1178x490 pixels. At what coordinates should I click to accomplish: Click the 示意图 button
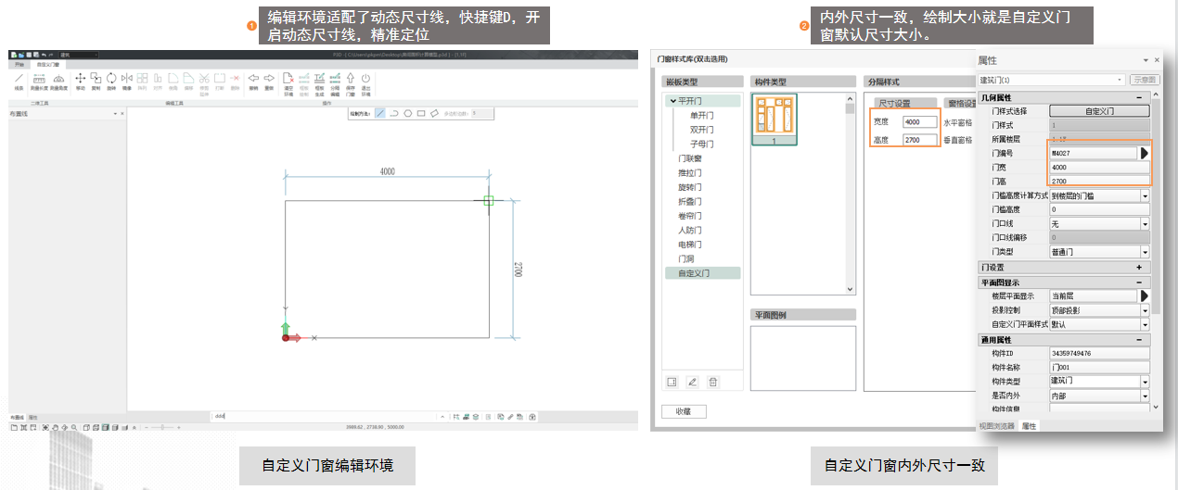coord(1146,81)
